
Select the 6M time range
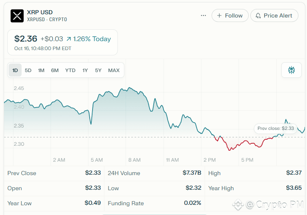coord(55,70)
